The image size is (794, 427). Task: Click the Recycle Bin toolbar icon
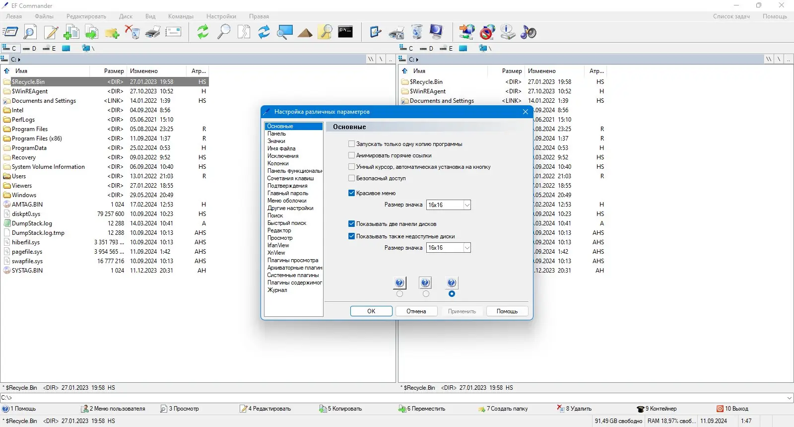pos(417,32)
